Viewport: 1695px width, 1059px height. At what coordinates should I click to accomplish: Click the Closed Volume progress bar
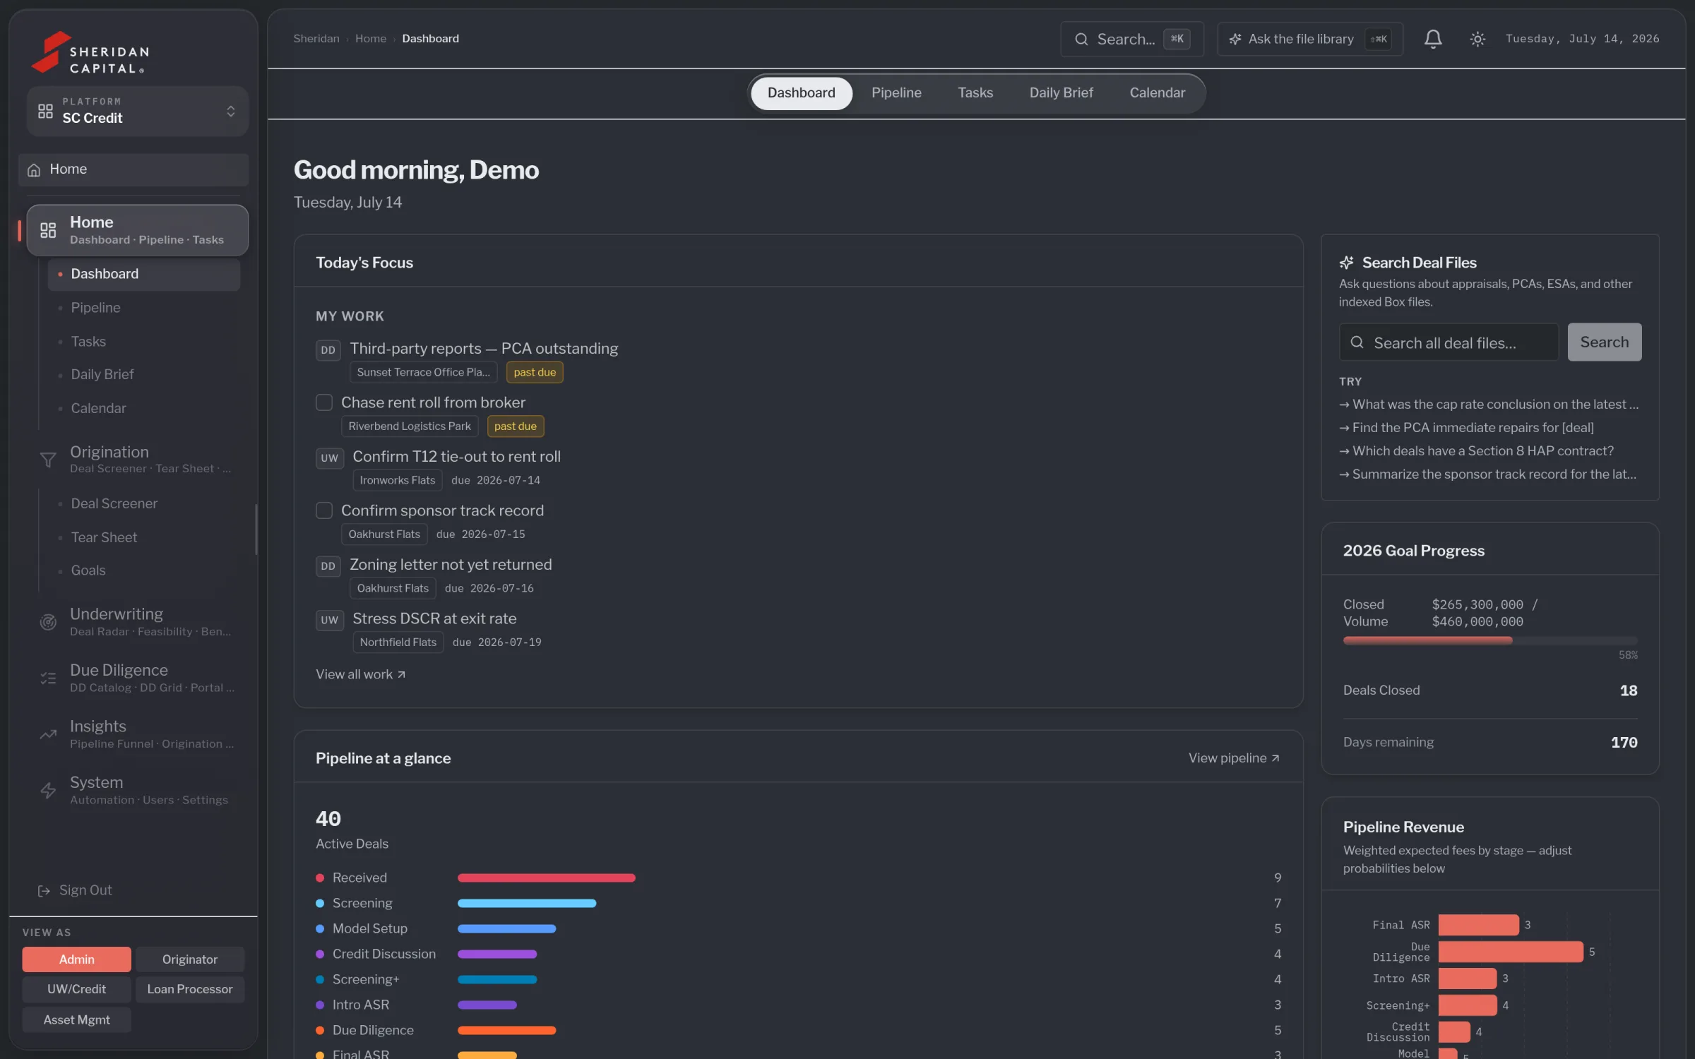[1490, 640]
